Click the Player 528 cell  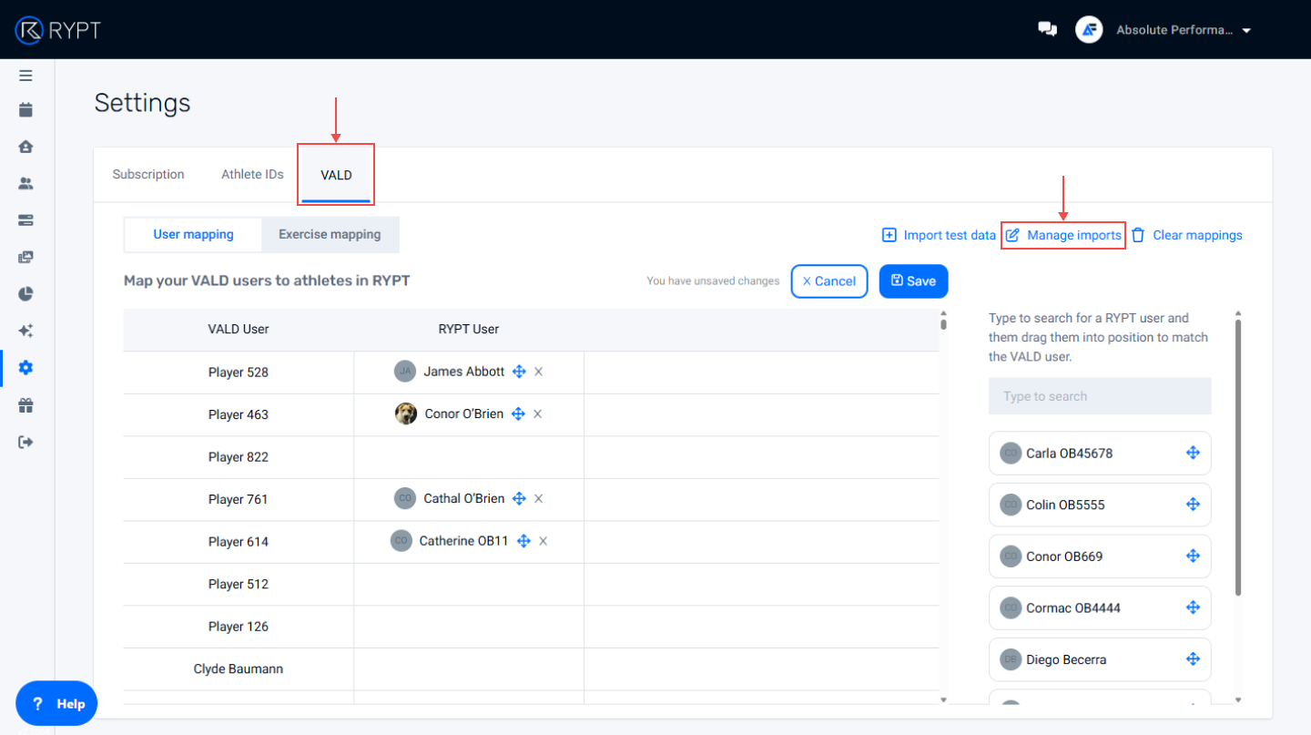coord(239,373)
